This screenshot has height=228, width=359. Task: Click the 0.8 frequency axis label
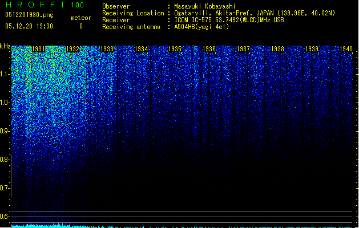5,160
